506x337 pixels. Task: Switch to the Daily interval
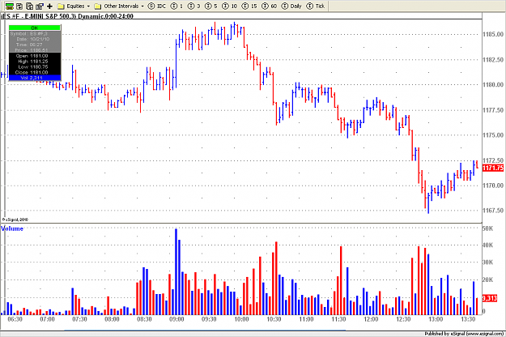tap(291, 6)
